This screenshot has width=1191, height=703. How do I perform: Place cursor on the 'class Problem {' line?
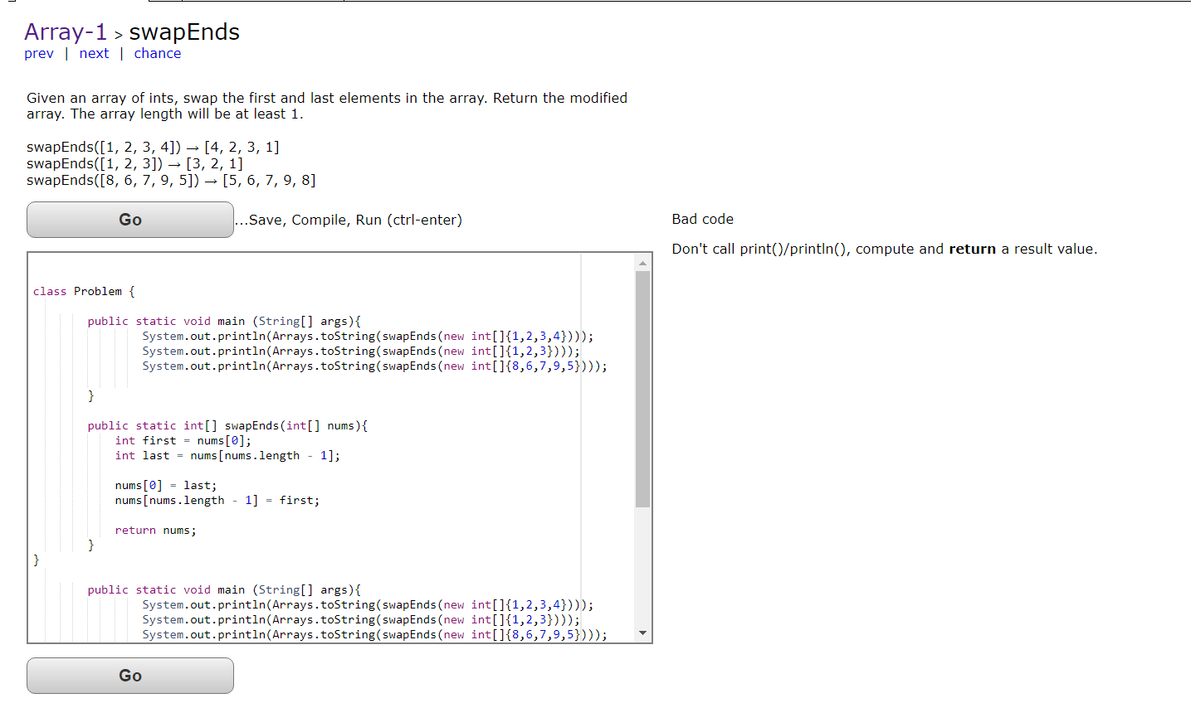pyautogui.click(x=83, y=291)
